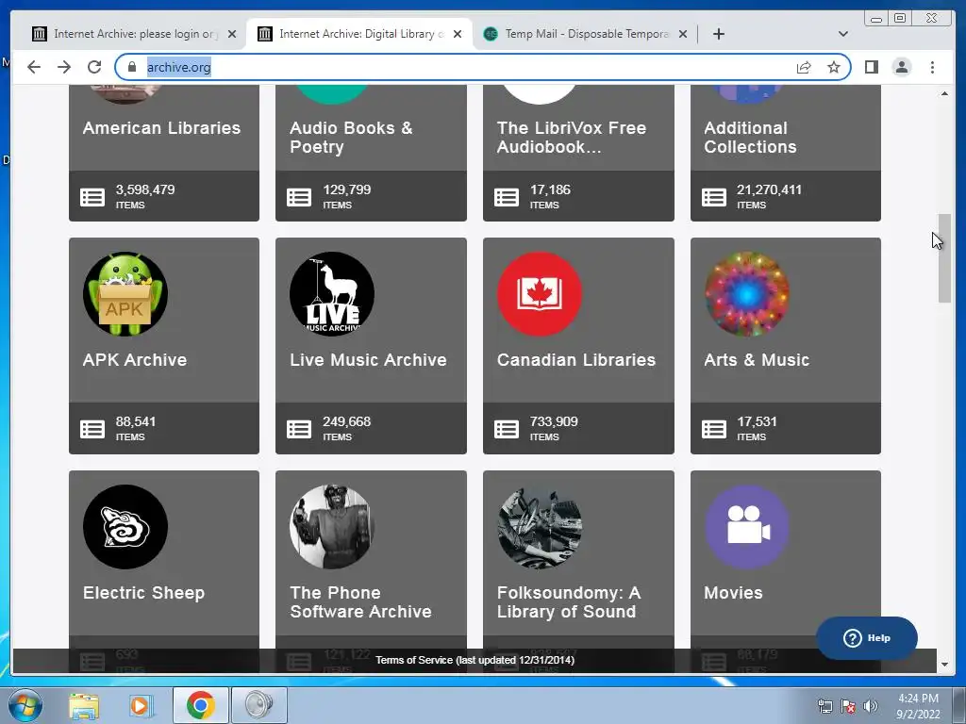View site information lock icon
966x724 pixels.
click(x=132, y=67)
